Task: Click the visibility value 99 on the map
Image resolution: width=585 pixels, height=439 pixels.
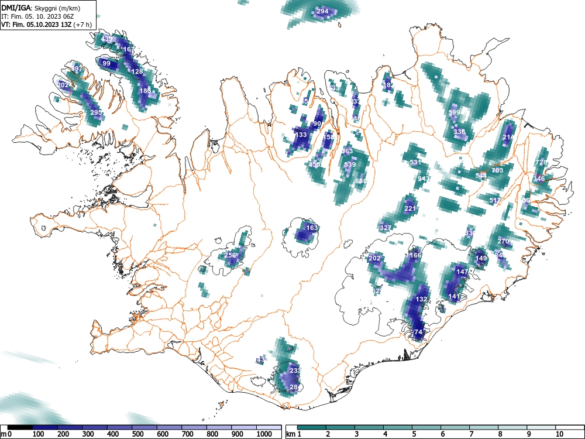Action: 106,63
